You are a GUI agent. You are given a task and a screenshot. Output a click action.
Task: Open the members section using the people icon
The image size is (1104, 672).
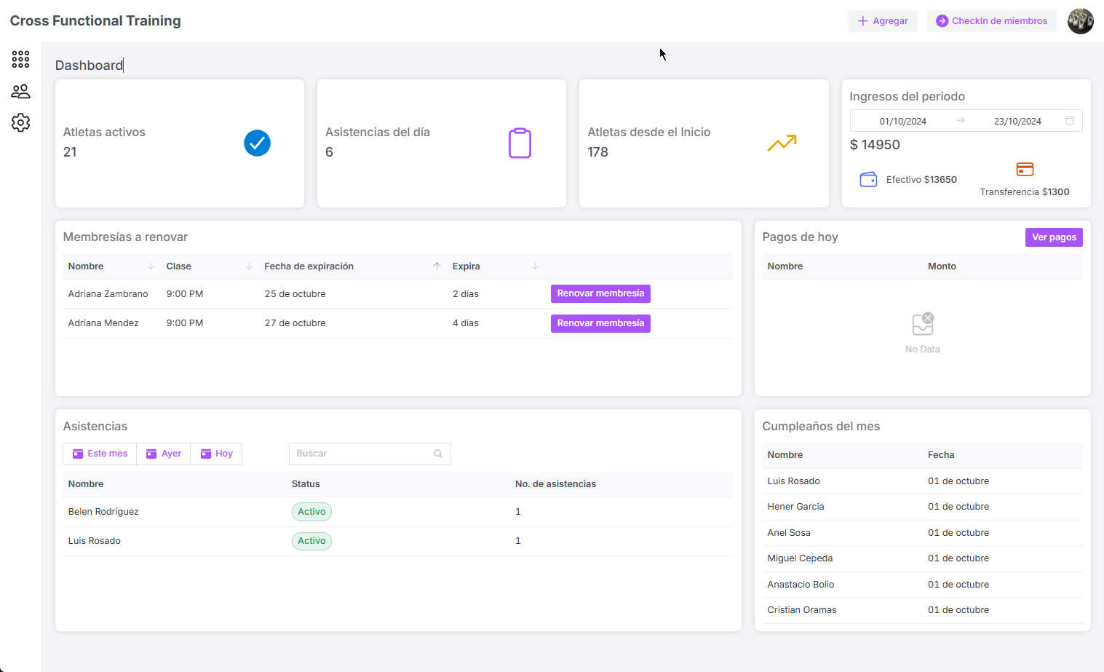(x=20, y=91)
